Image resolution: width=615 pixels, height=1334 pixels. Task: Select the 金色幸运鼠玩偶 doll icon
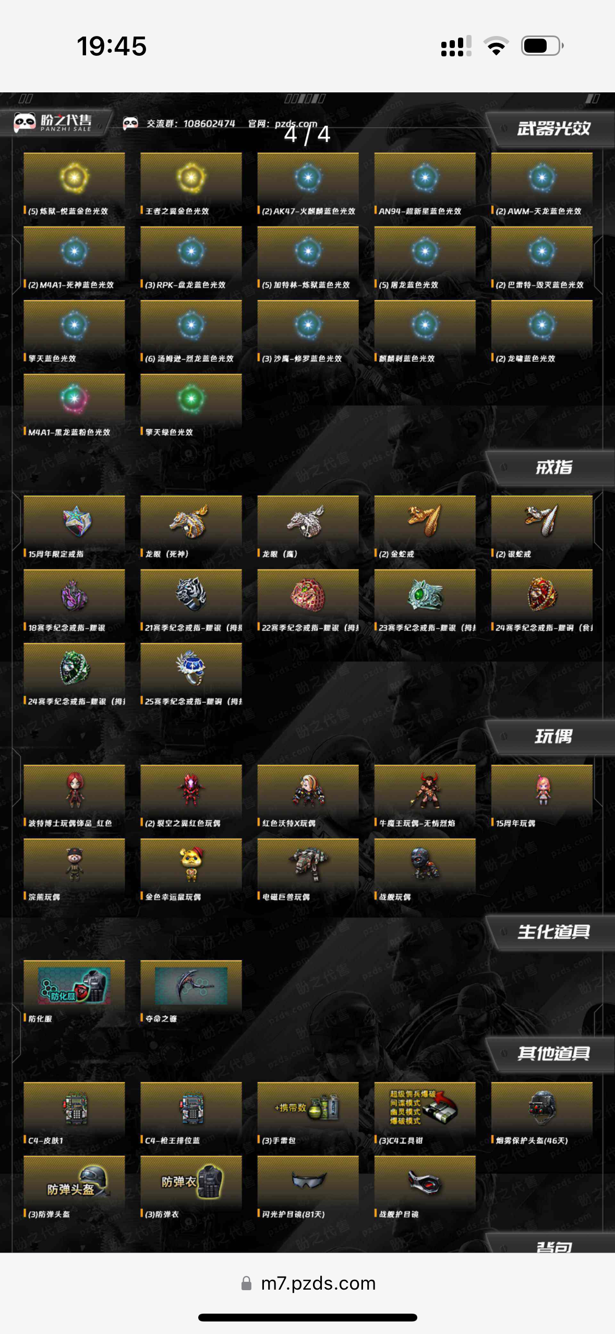pyautogui.click(x=191, y=864)
